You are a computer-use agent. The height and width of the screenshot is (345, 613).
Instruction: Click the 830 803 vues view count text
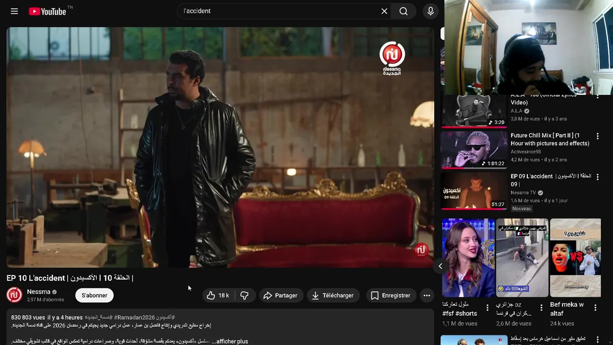[28, 317]
